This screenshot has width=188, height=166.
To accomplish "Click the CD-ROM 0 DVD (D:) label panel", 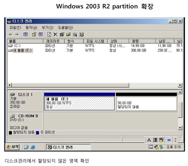I will (x=25, y=121).
